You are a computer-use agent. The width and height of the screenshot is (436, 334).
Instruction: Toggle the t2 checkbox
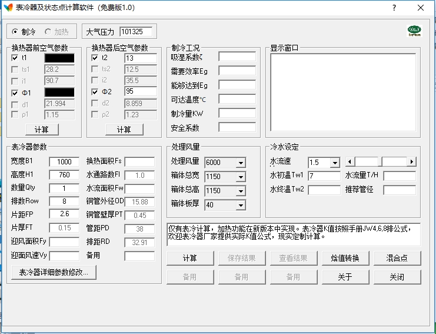(95, 58)
